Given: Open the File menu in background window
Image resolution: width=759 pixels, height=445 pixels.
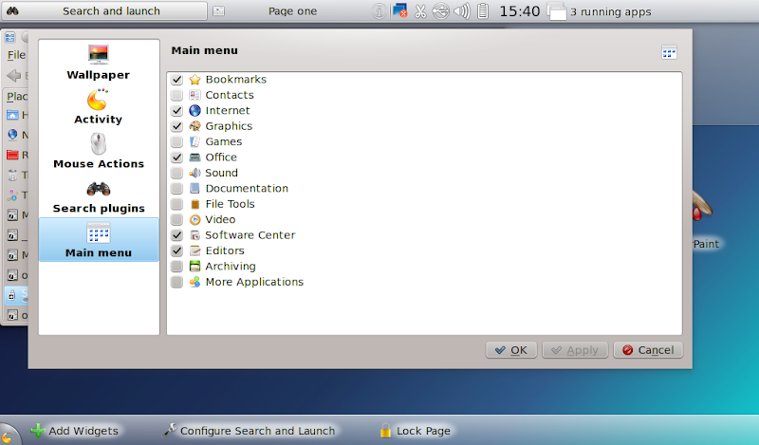Looking at the screenshot, I should [16, 55].
